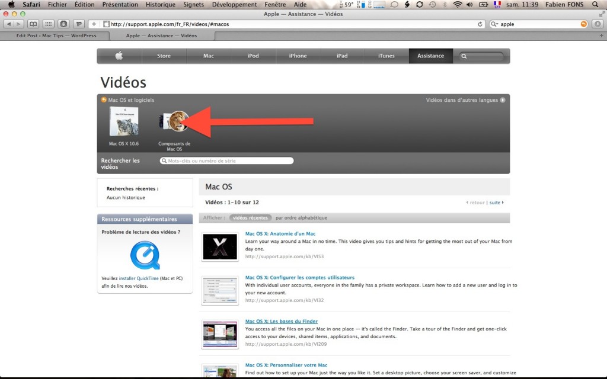Select the Composants de Mac OS lion thumbnail
Viewport: 607px width, 379px height.
(174, 121)
